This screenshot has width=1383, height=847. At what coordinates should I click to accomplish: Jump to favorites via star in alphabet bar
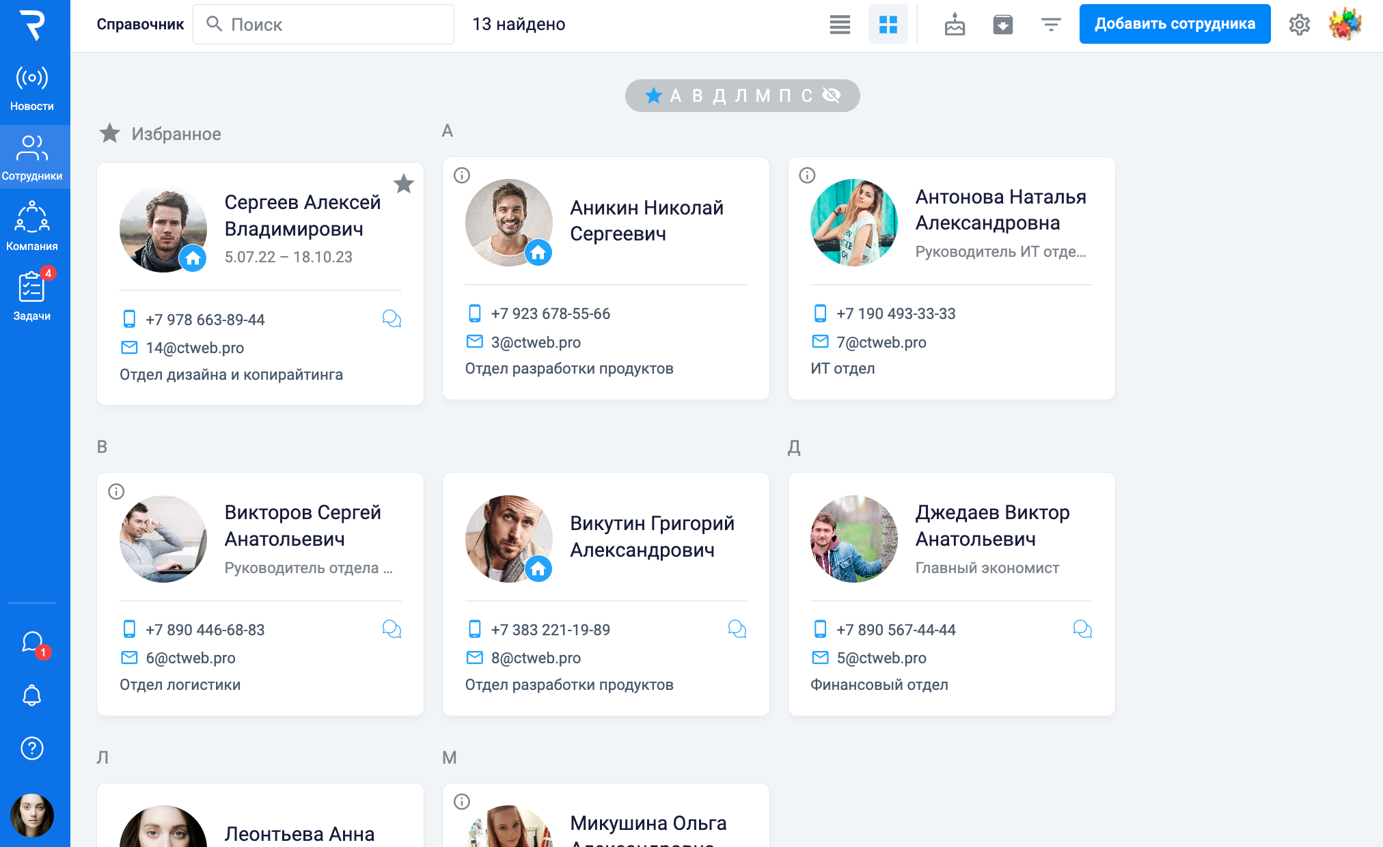653,96
